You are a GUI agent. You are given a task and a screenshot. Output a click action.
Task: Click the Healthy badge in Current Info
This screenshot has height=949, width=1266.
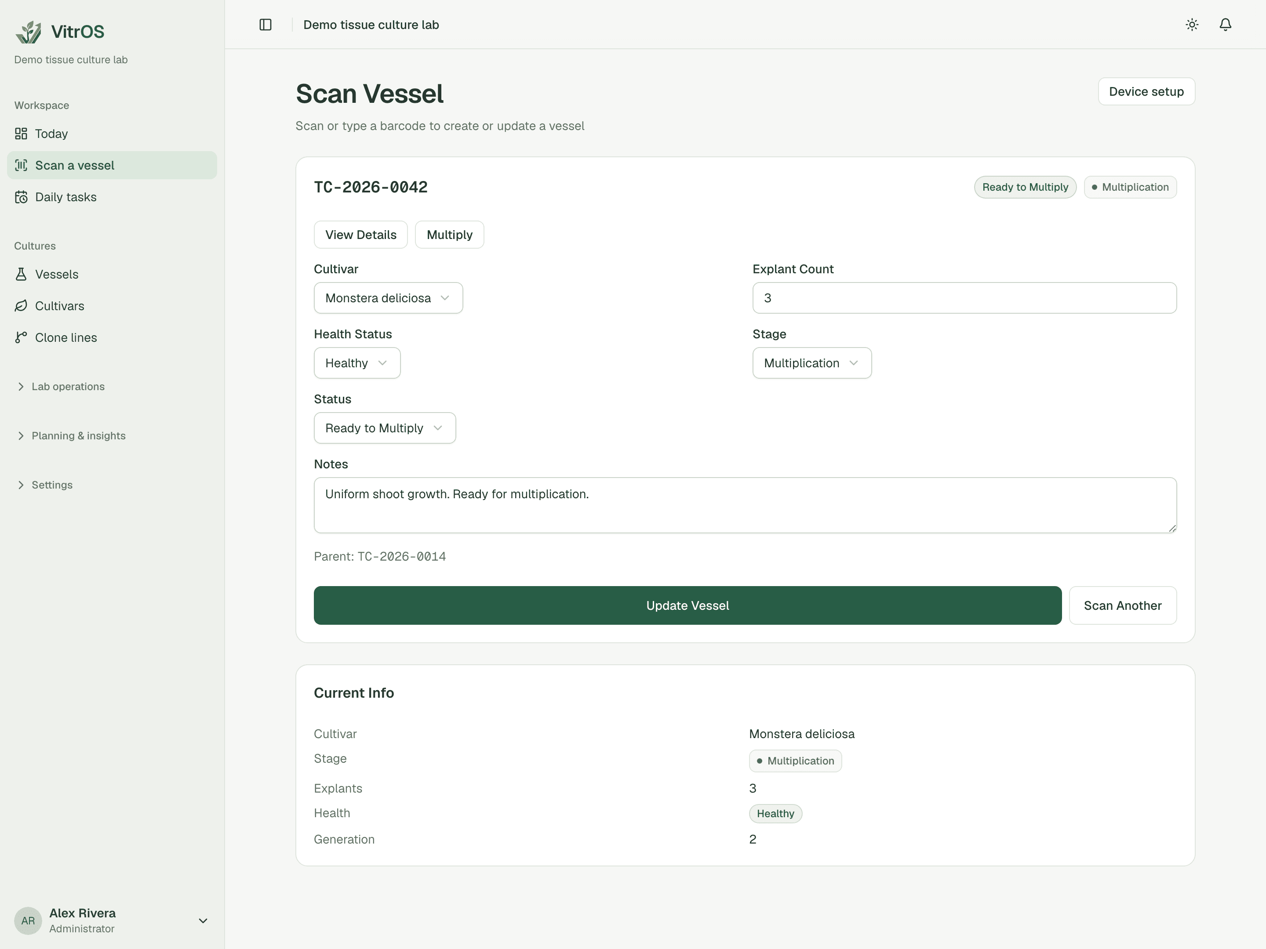click(x=775, y=813)
